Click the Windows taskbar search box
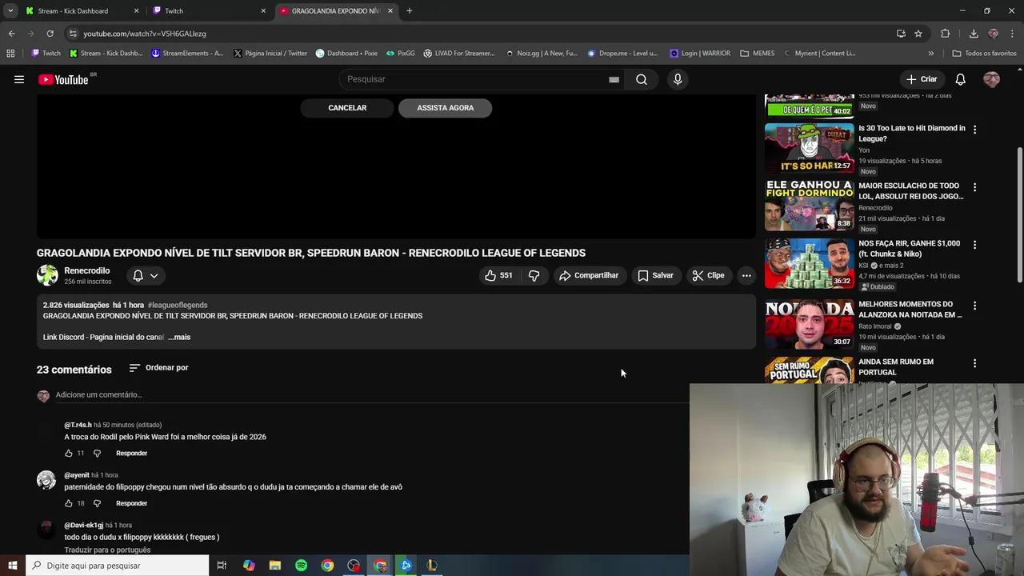 (117, 566)
